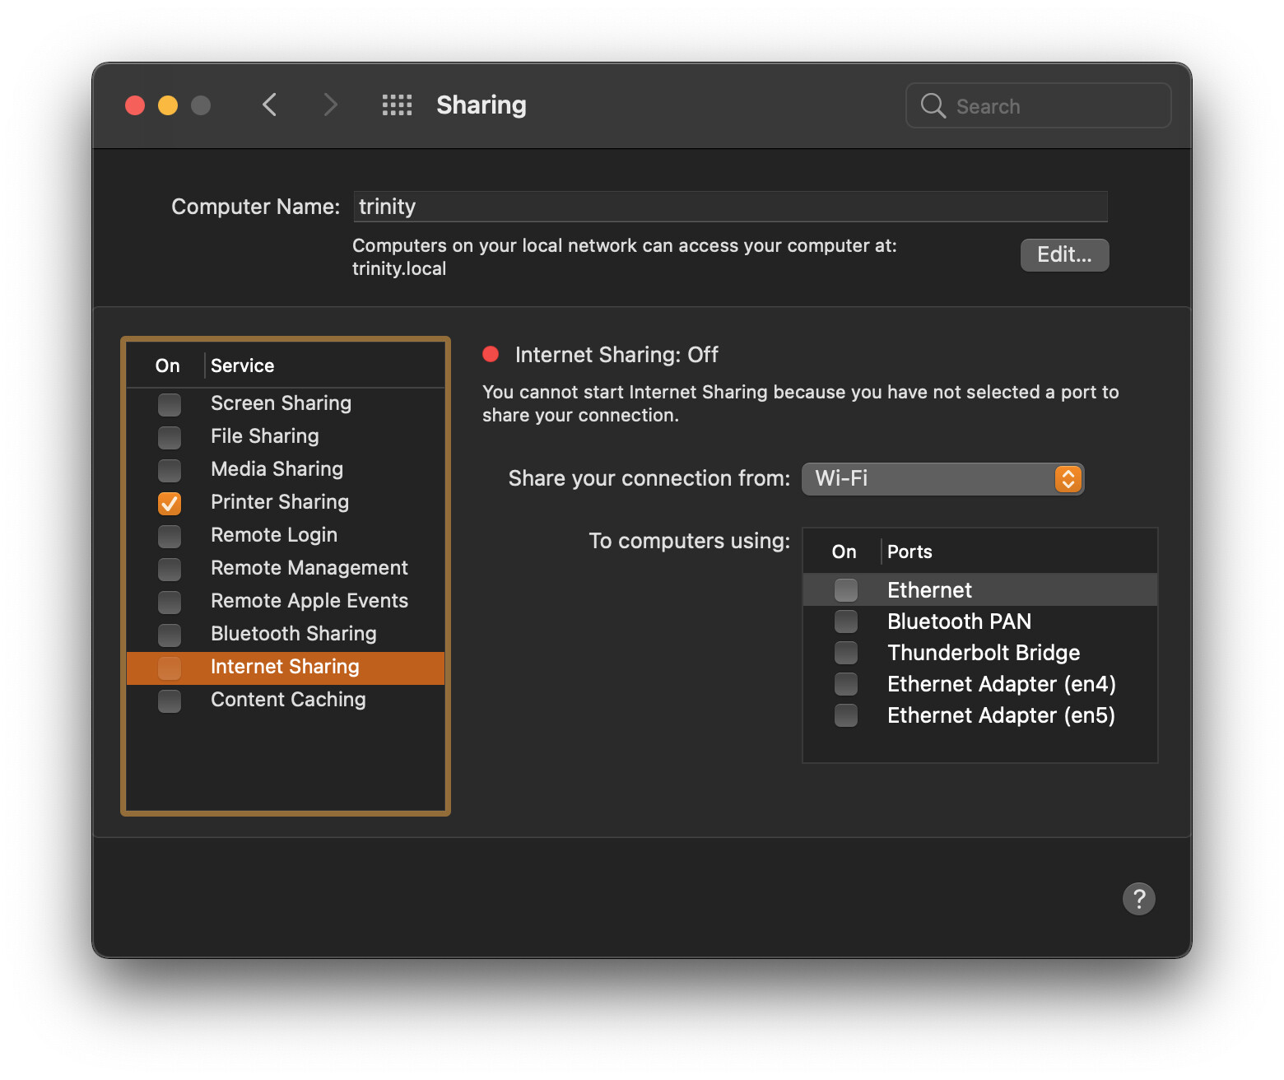1284x1080 pixels.
Task: Select the Thunderbolt Bridge port row
Action: [983, 653]
